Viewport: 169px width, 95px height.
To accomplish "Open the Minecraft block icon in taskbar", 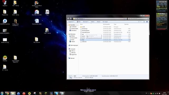I will point(46,93).
